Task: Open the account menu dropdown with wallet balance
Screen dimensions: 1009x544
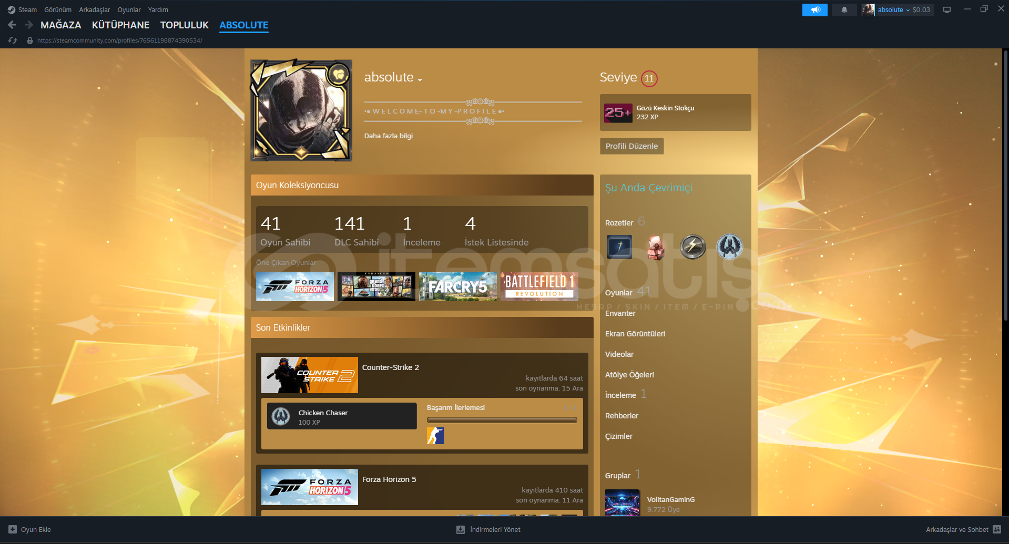Action: [904, 10]
